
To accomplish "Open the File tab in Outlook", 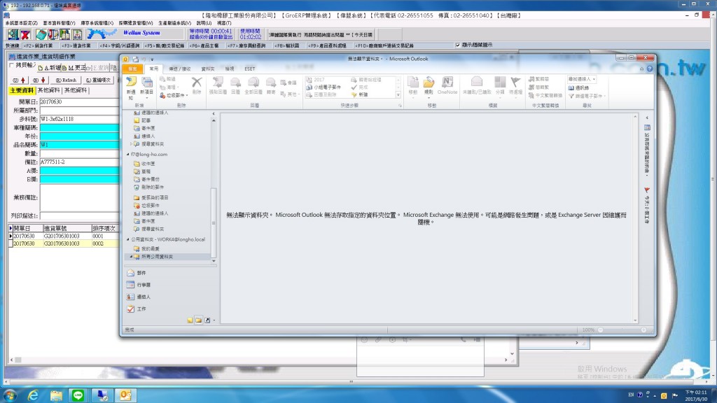I will [x=132, y=69].
